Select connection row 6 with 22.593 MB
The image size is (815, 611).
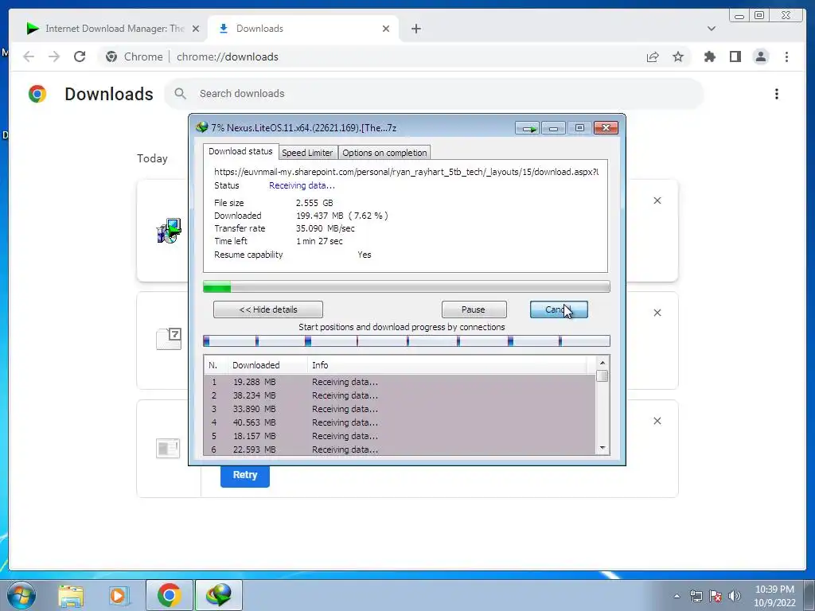(x=400, y=449)
